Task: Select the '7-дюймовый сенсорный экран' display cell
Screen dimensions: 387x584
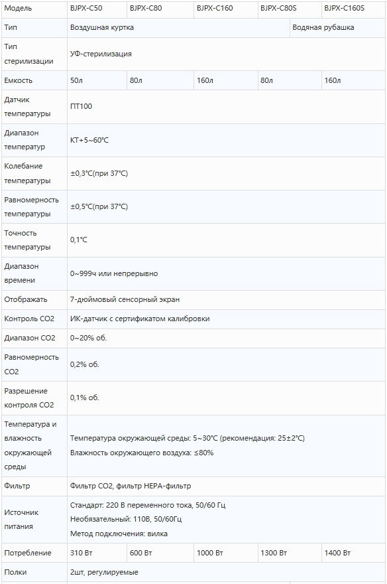Action: (x=226, y=299)
